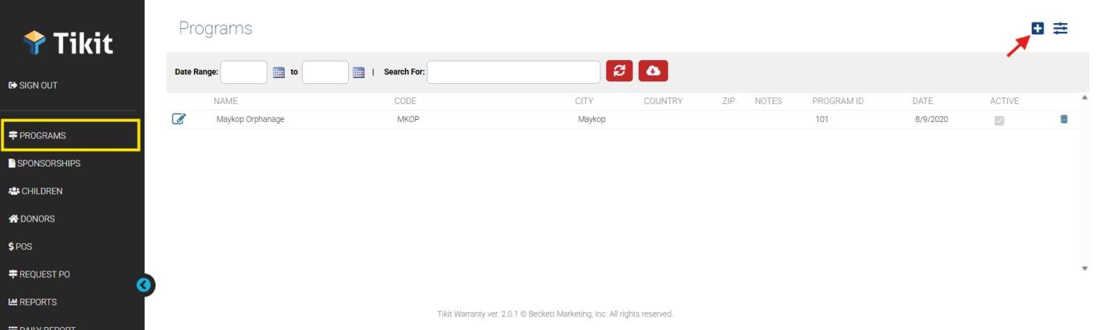Click the red cloud download button
Viewport: 1110px width, 330px height.
tap(653, 71)
